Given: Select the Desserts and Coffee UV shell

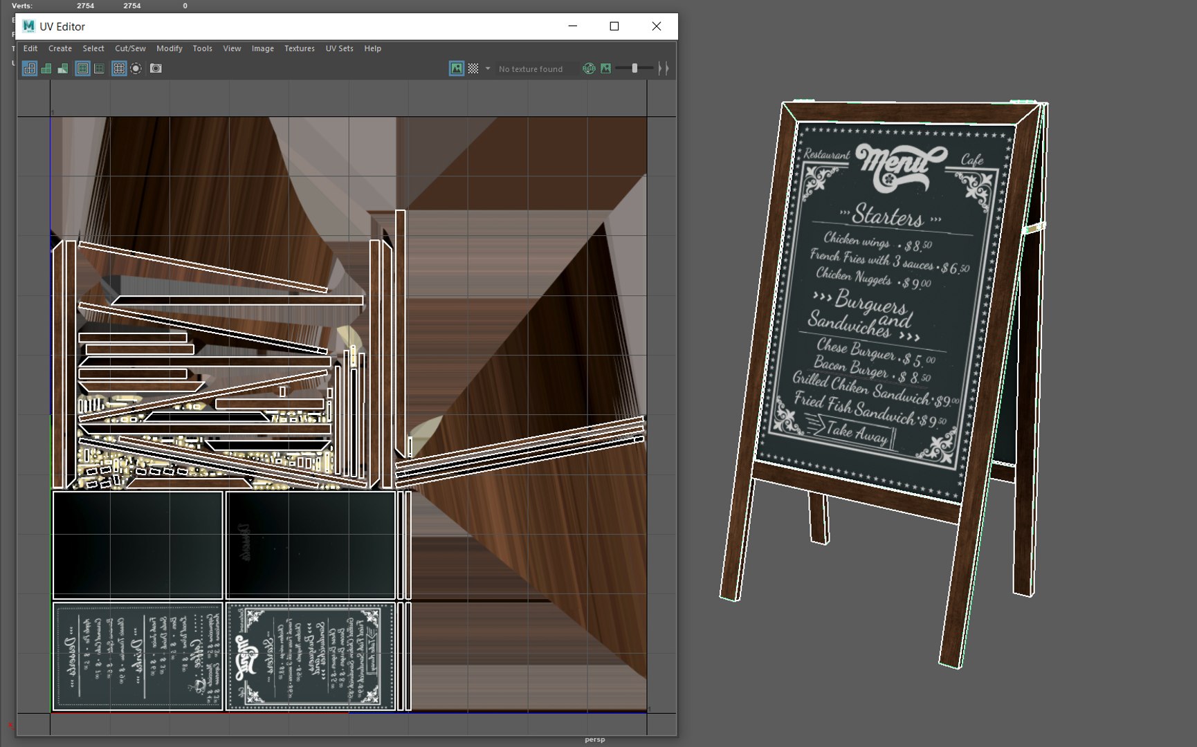Looking at the screenshot, I should [x=138, y=656].
